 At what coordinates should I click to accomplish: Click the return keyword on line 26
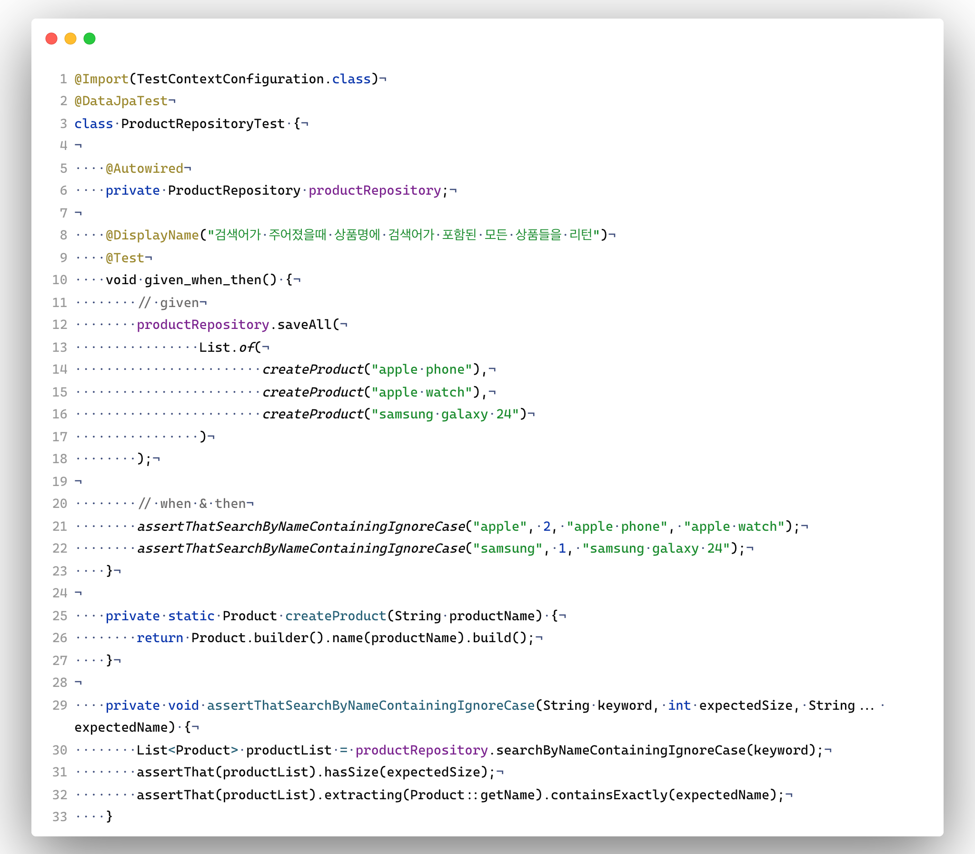click(160, 637)
